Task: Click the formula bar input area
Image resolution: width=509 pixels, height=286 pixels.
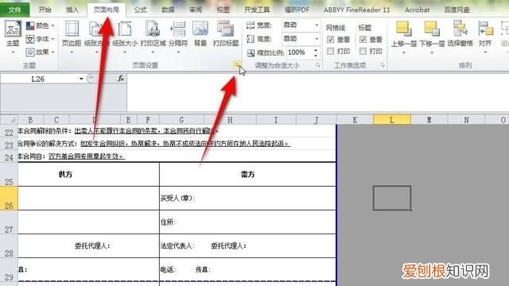Action: coord(317,92)
